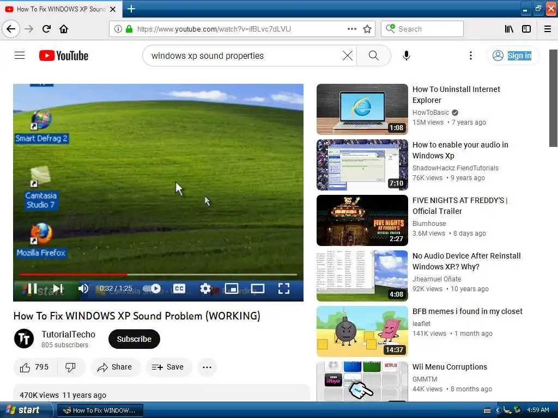This screenshot has width=558, height=418.
Task: Open the YouTube guide menu
Action: point(20,56)
